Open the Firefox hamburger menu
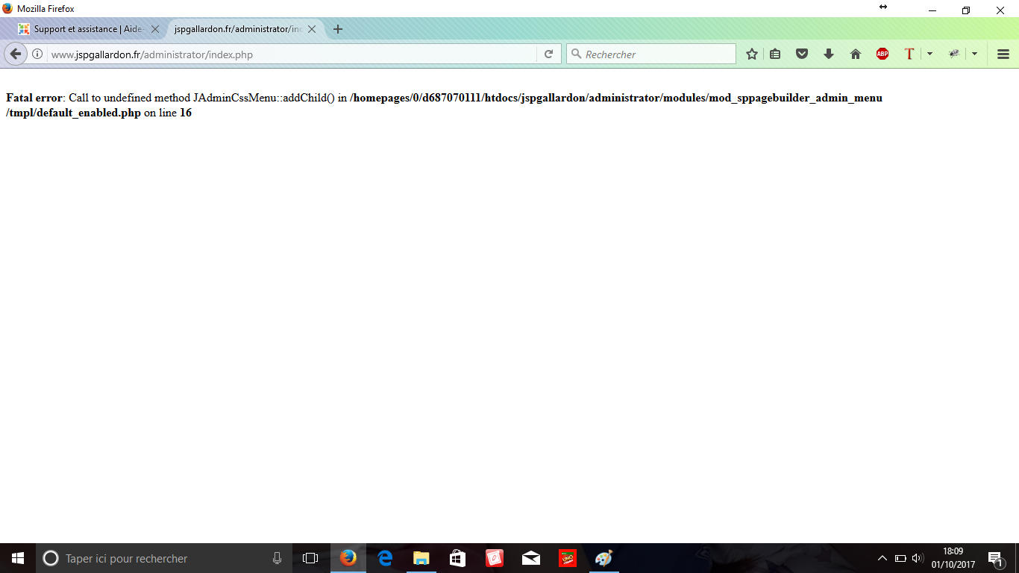The width and height of the screenshot is (1019, 573). click(x=1003, y=54)
